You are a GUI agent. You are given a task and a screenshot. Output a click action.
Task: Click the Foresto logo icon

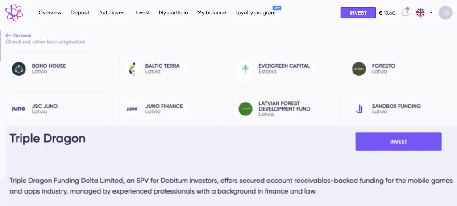coord(359,69)
